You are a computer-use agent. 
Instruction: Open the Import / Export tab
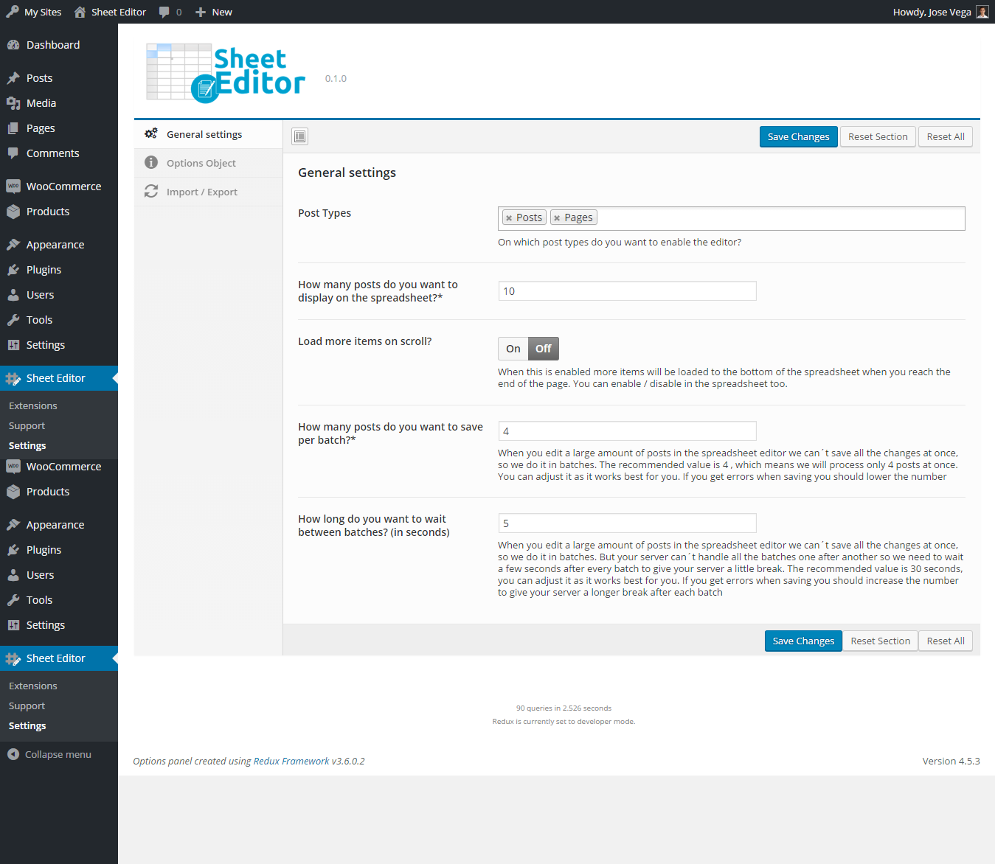(208, 192)
